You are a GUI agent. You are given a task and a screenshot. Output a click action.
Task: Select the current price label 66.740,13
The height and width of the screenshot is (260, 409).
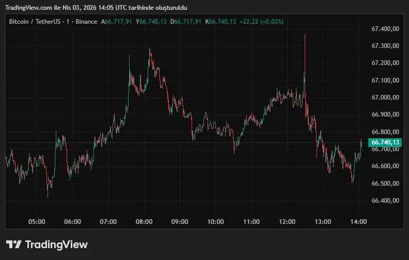(385, 142)
